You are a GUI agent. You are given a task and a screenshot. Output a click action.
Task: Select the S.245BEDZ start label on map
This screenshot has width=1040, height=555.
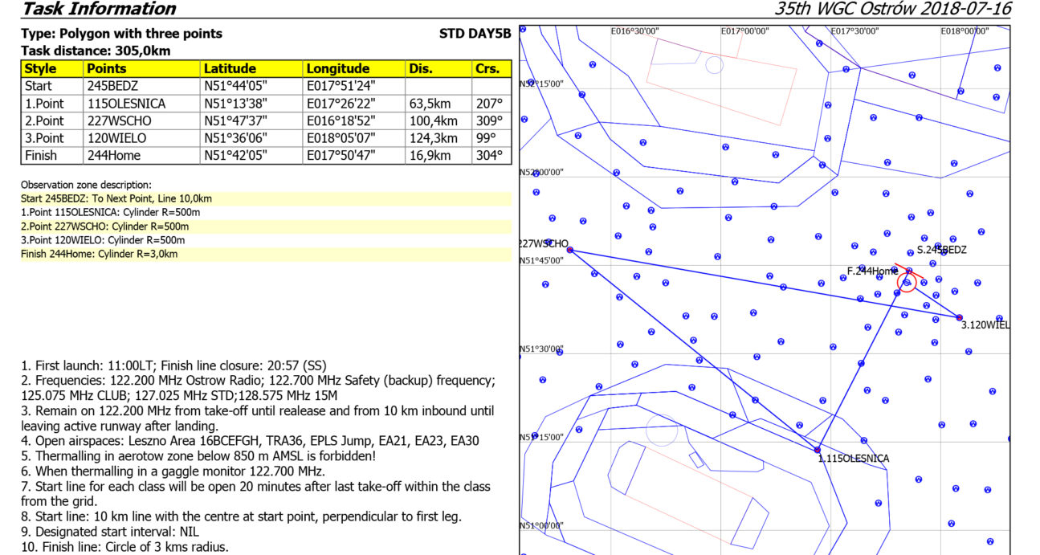941,250
